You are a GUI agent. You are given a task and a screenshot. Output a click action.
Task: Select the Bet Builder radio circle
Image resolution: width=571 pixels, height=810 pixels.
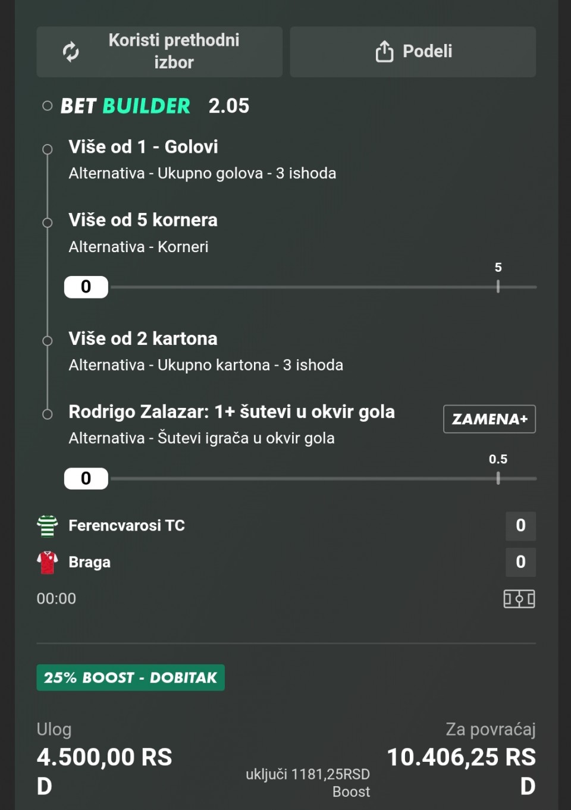pyautogui.click(x=48, y=106)
